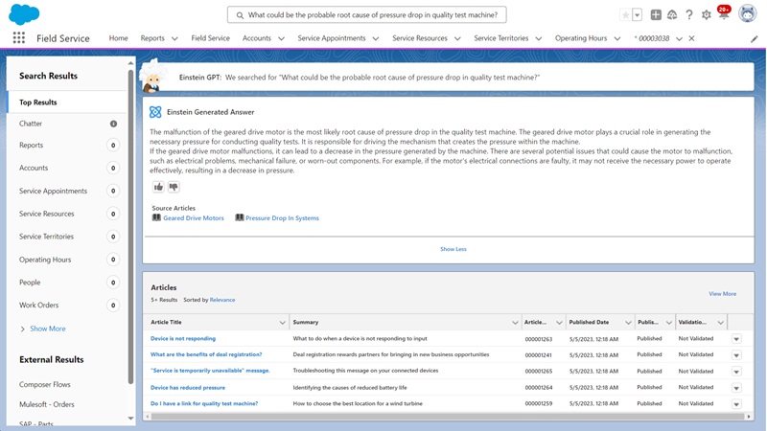This screenshot has height=431, width=767.
Task: Open the user profile avatar
Action: [x=747, y=13]
